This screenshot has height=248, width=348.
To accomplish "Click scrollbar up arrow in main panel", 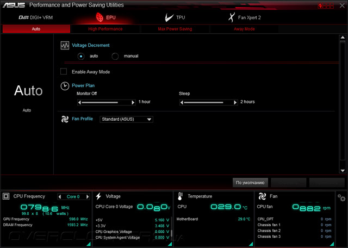I will coord(343,38).
